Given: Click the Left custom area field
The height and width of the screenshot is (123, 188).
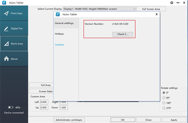Looking at the screenshot, I should point(44,102).
